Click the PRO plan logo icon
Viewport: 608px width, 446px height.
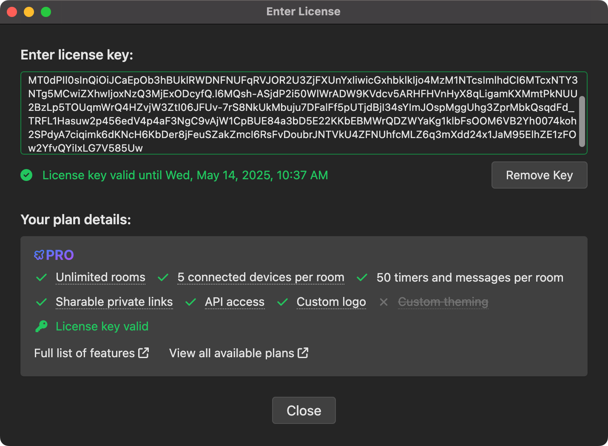click(39, 255)
